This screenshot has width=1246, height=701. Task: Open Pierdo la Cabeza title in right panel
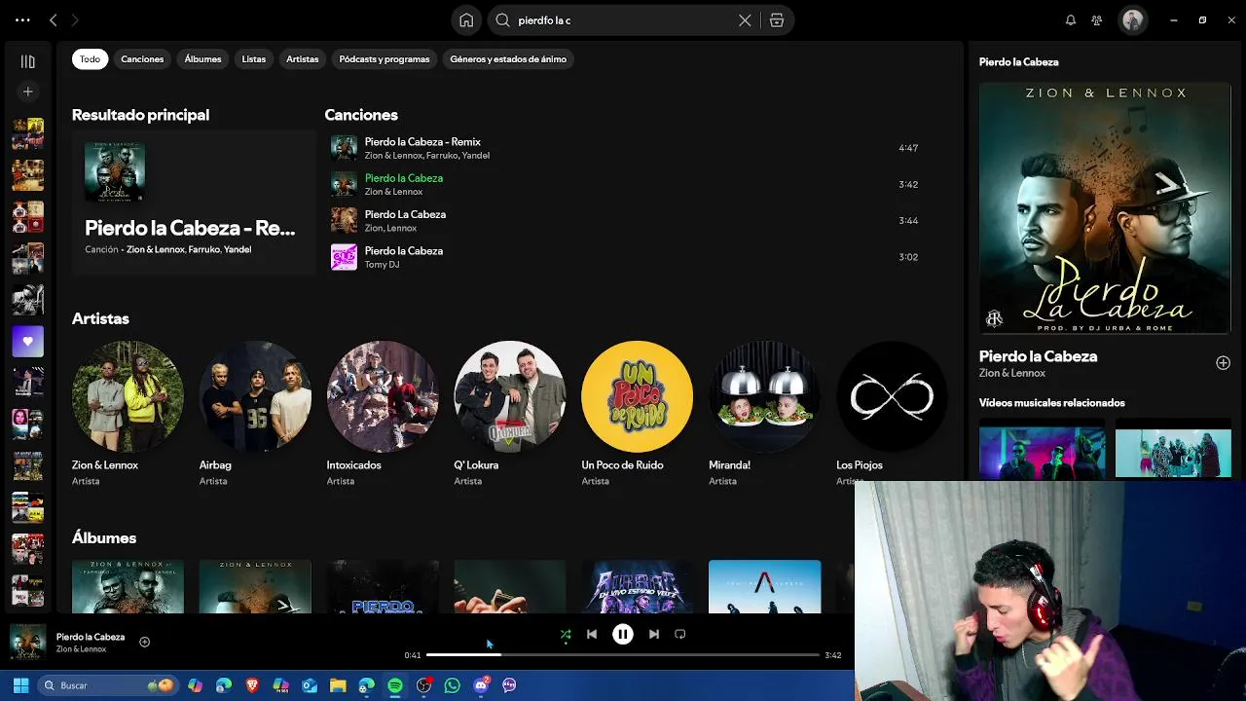[x=1038, y=356]
